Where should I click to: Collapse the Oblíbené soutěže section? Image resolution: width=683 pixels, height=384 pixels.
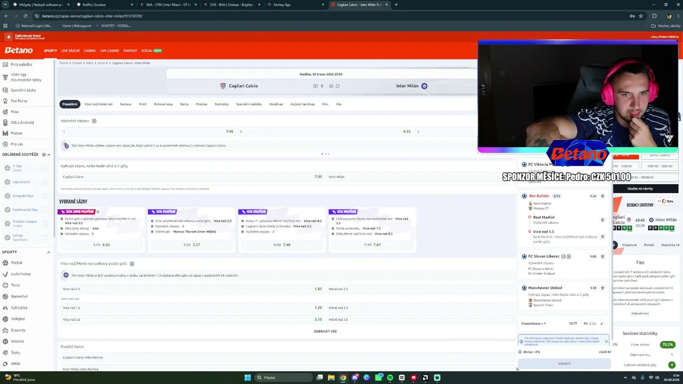click(49, 155)
